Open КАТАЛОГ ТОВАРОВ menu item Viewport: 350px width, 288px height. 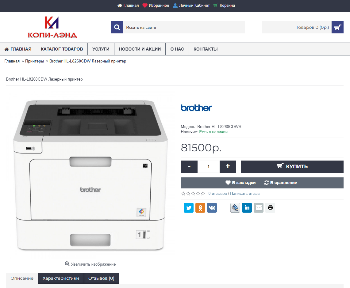[62, 49]
